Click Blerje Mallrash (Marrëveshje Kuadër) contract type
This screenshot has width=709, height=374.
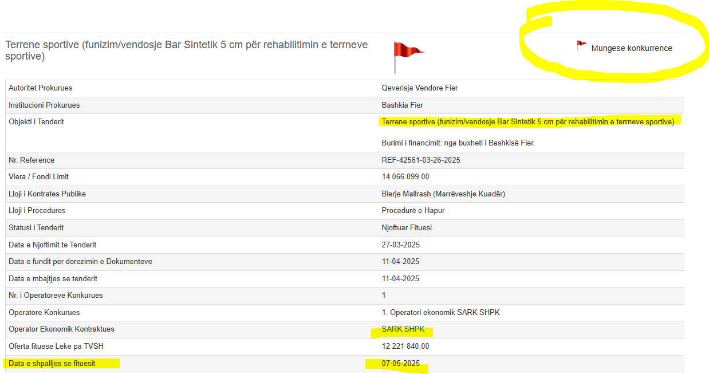point(443,194)
